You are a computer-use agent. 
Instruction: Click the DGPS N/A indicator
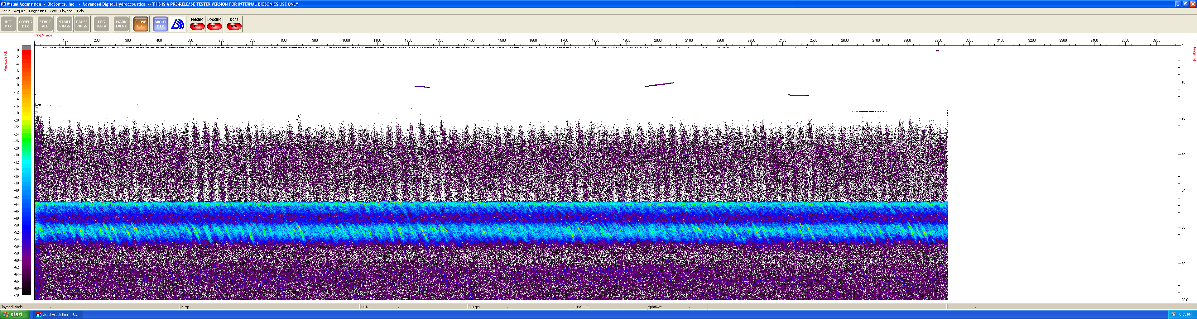234,24
